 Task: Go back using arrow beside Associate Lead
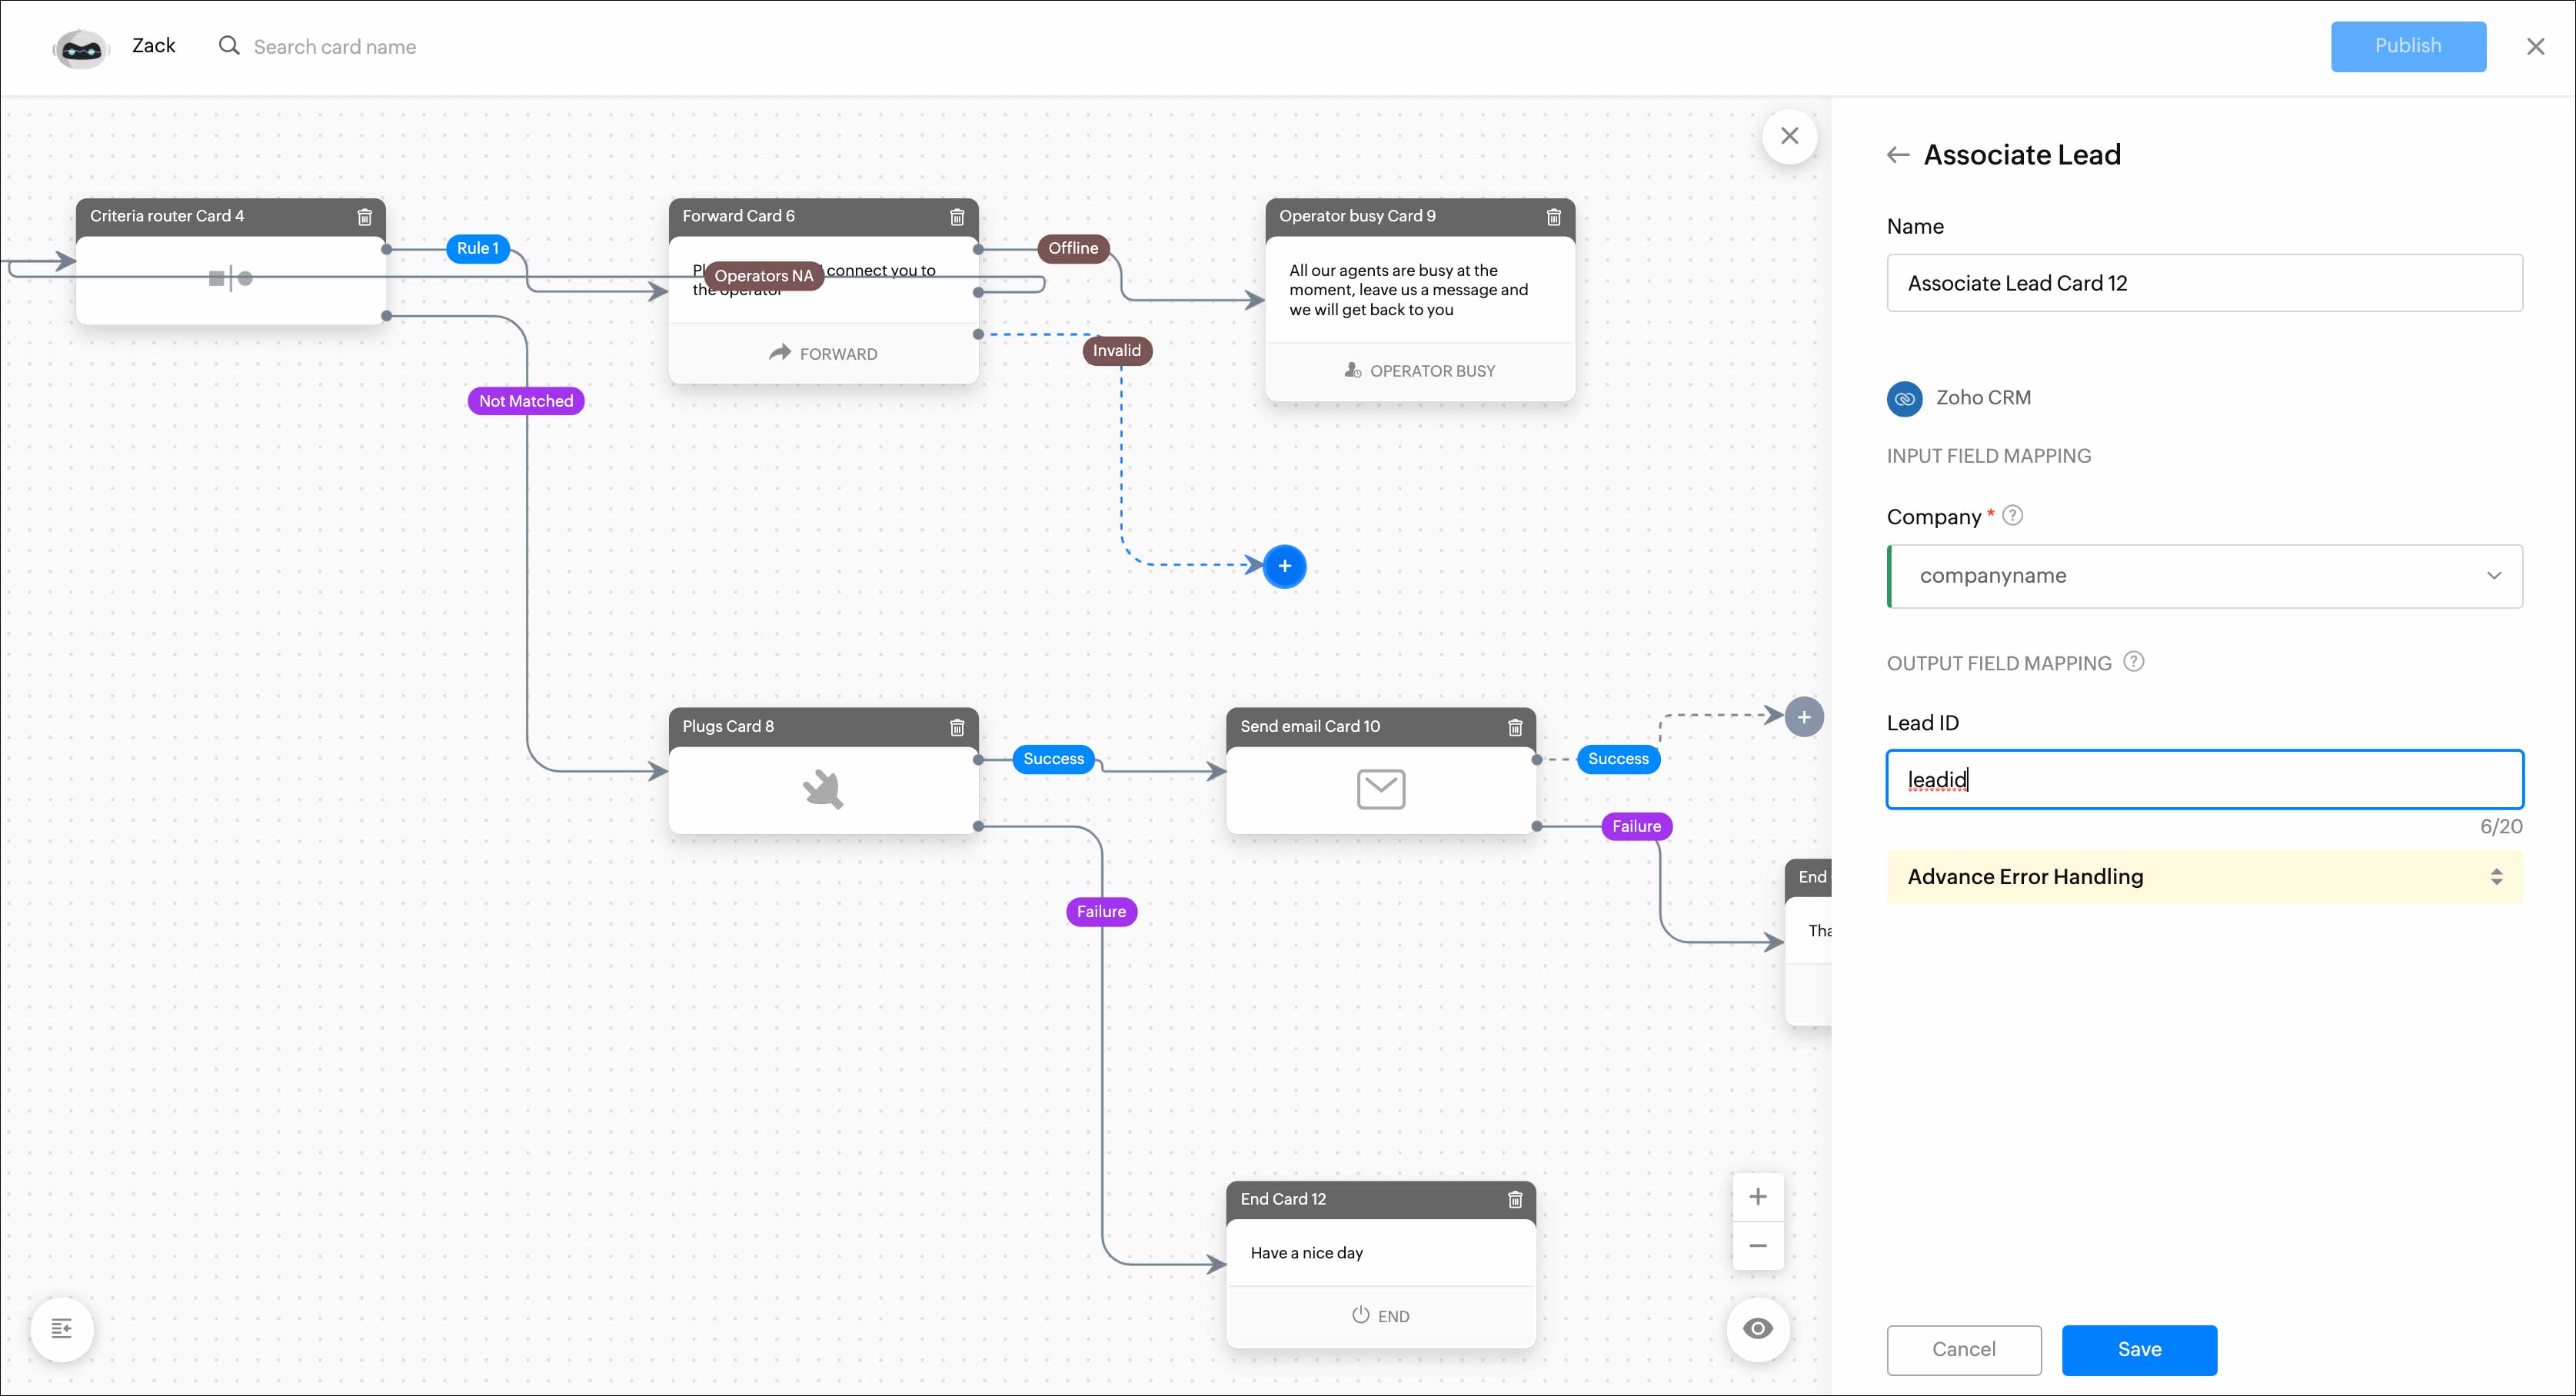[x=1898, y=155]
